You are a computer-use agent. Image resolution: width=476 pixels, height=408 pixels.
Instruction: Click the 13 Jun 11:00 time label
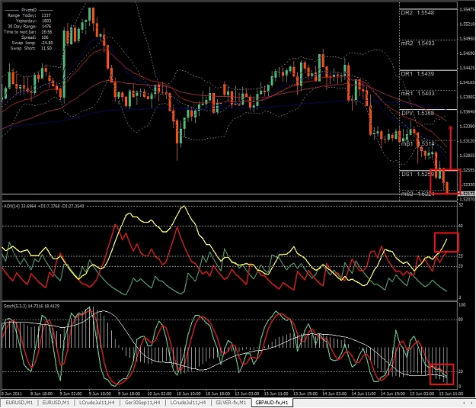pos(276,394)
